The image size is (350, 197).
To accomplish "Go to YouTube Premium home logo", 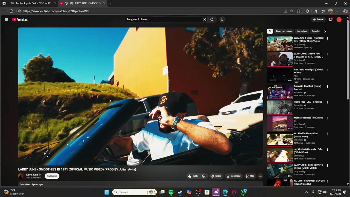I will tap(20, 19).
